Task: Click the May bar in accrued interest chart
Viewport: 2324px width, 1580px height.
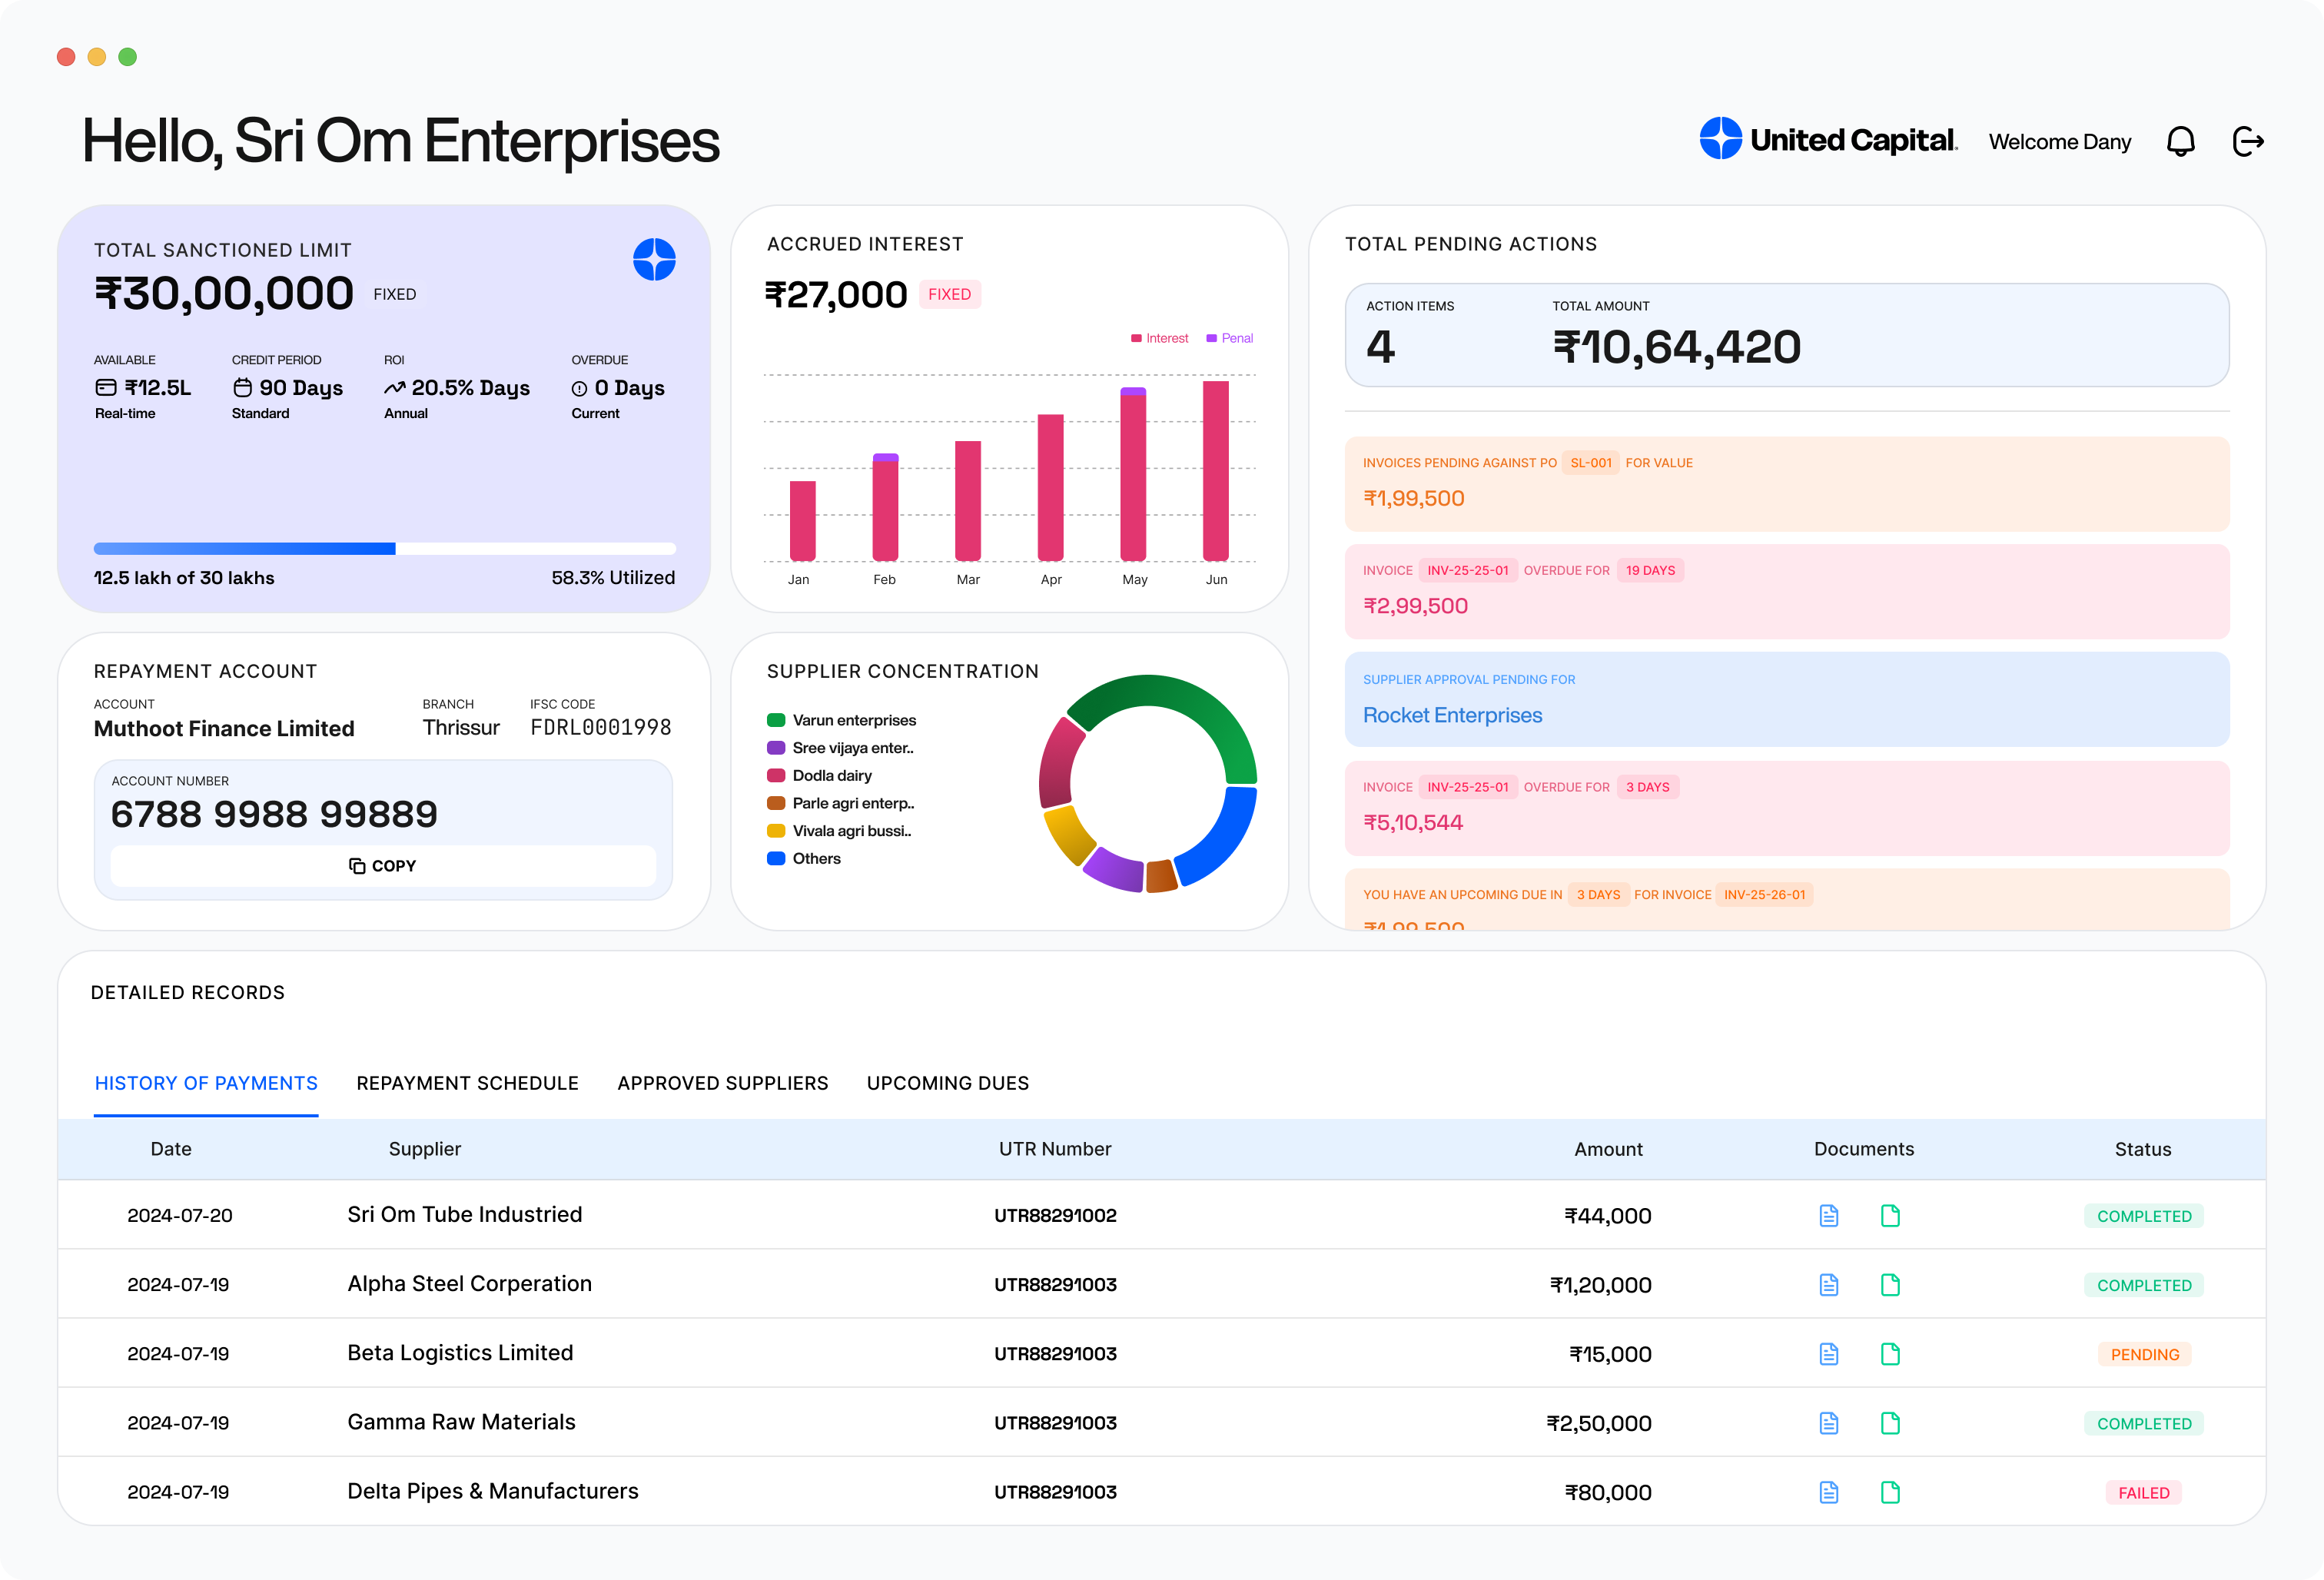Action: click(x=1133, y=474)
